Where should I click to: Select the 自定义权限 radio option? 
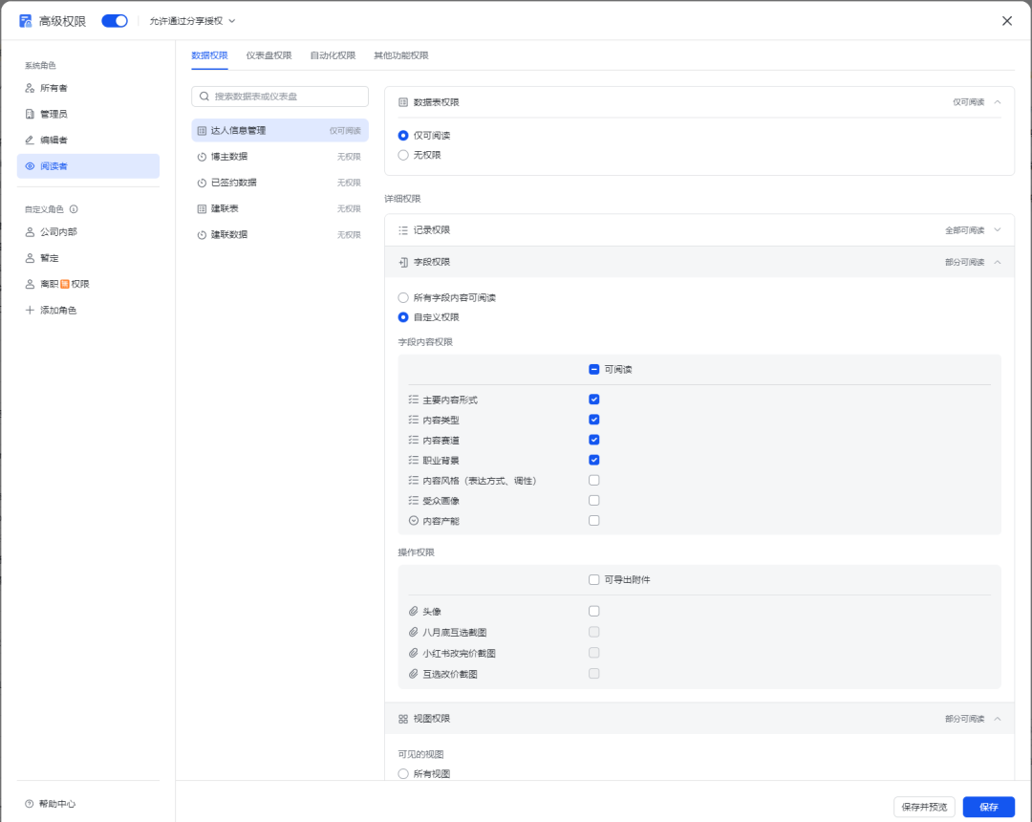(403, 317)
